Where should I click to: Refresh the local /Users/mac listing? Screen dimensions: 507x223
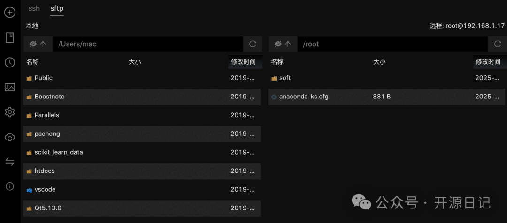tap(253, 44)
